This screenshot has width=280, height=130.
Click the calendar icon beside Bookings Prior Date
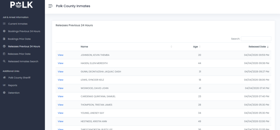[4, 39]
